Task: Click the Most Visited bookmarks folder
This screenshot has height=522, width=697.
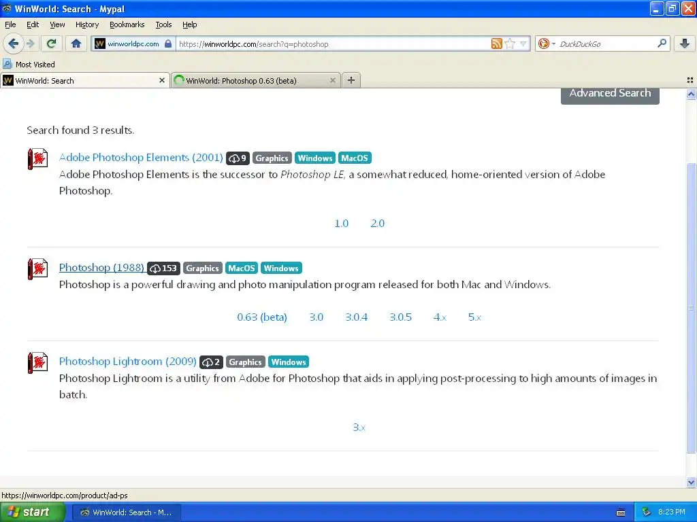Action: click(29, 65)
